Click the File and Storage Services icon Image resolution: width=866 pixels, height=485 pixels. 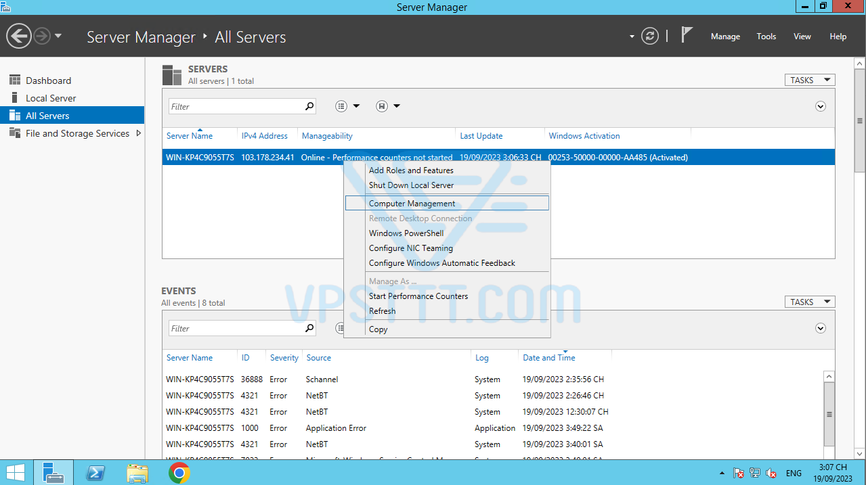click(15, 133)
